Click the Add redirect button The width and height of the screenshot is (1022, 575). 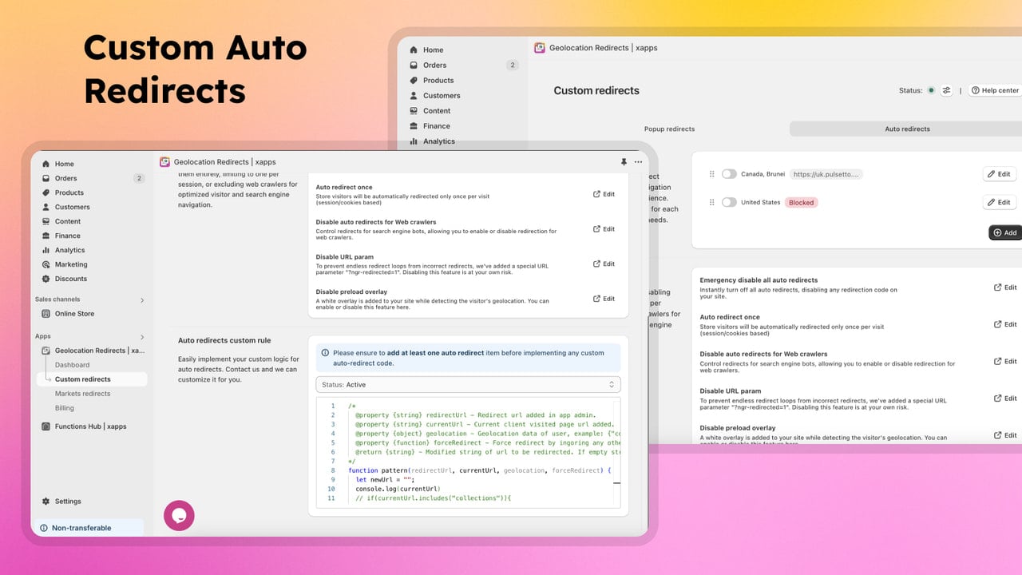coord(1005,232)
